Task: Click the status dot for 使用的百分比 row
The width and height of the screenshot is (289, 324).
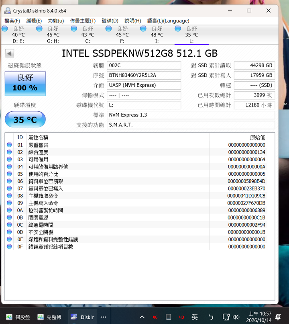Action: (9, 174)
